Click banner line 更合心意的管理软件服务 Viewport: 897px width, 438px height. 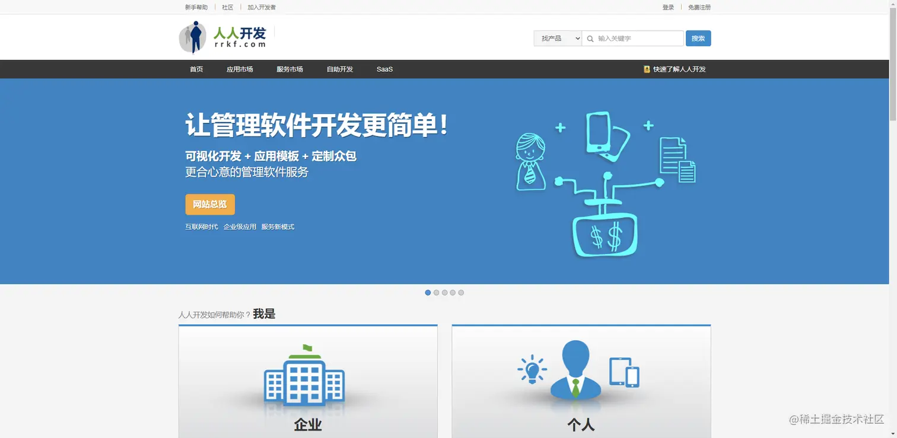pyautogui.click(x=247, y=172)
